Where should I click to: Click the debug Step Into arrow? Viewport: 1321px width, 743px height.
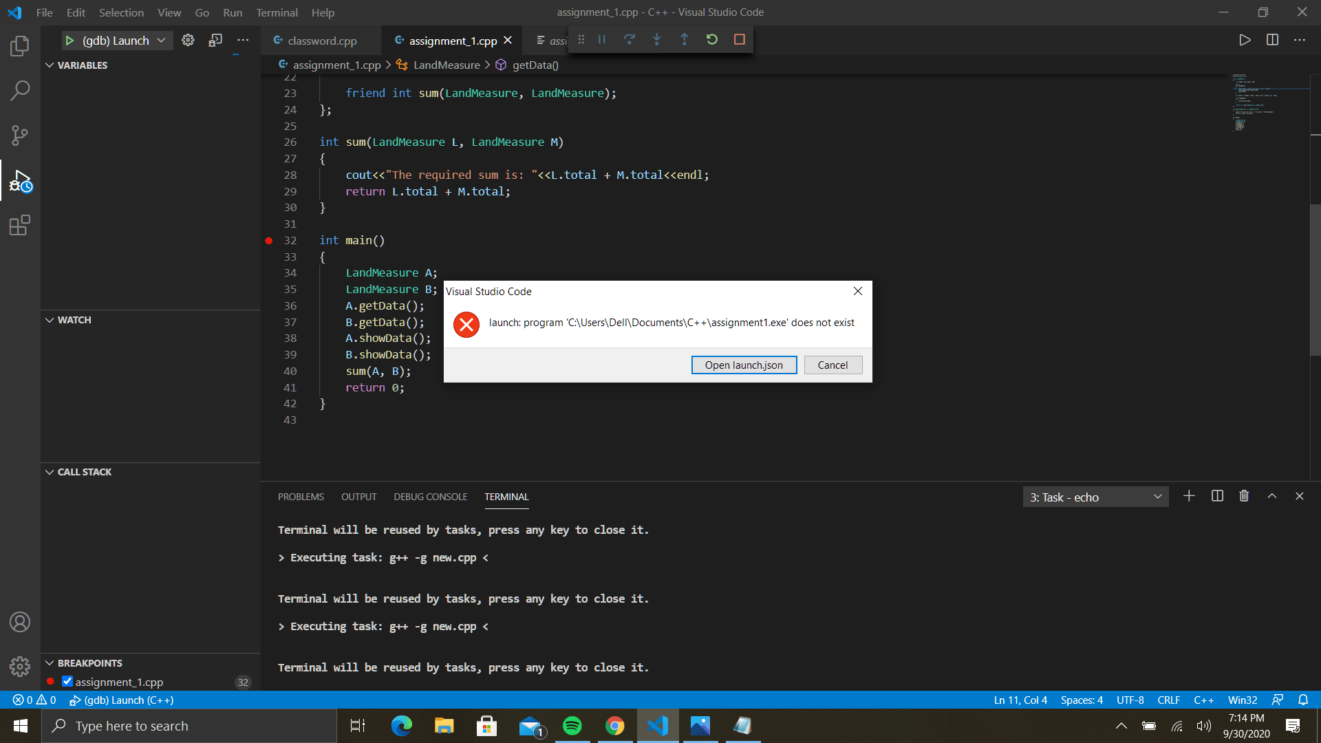(657, 40)
